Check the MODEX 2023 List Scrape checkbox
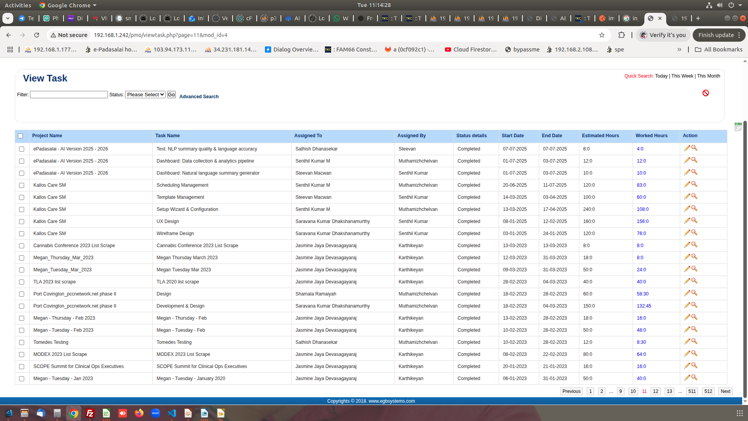Screen dimensions: 748x421 (x=21, y=354)
